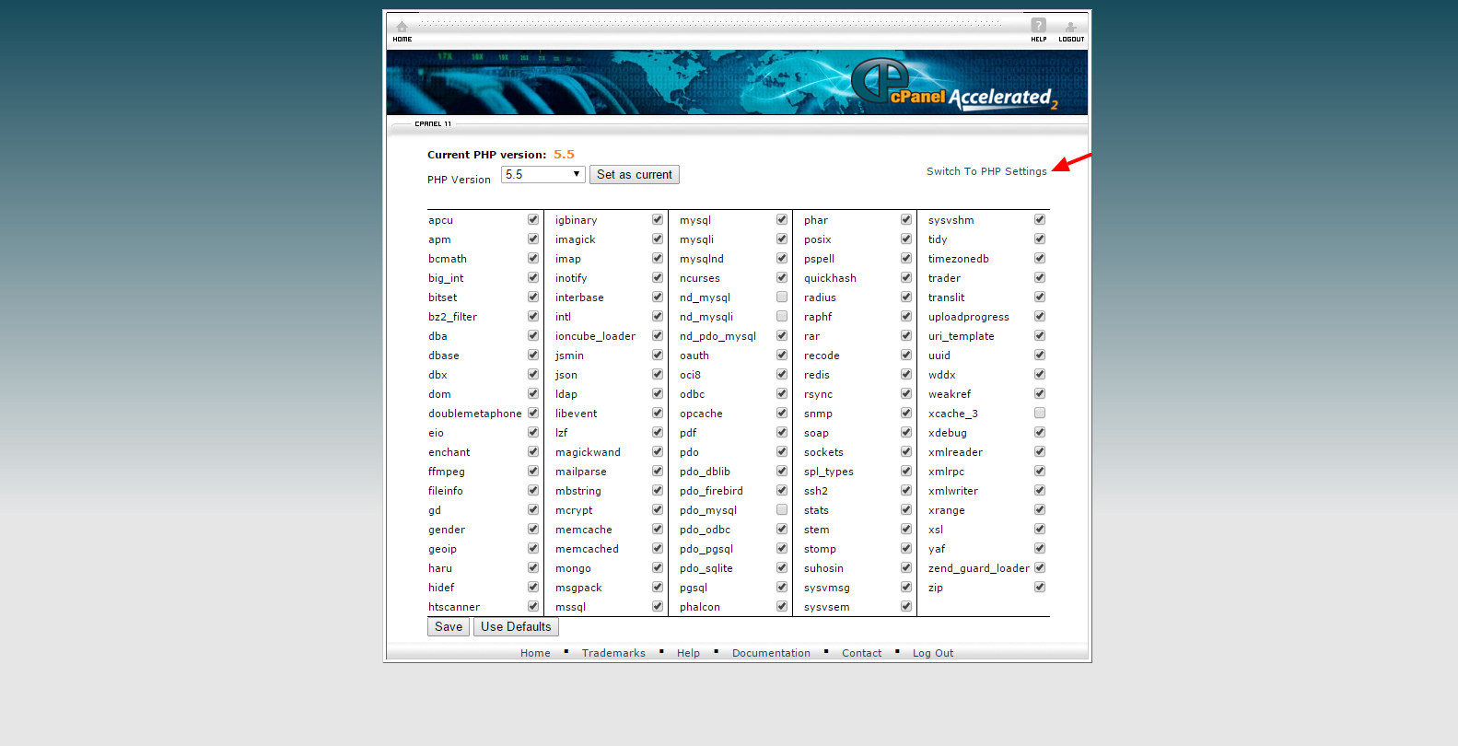This screenshot has height=746, width=1458.
Task: Click Log Out in the footer
Action: 932,653
